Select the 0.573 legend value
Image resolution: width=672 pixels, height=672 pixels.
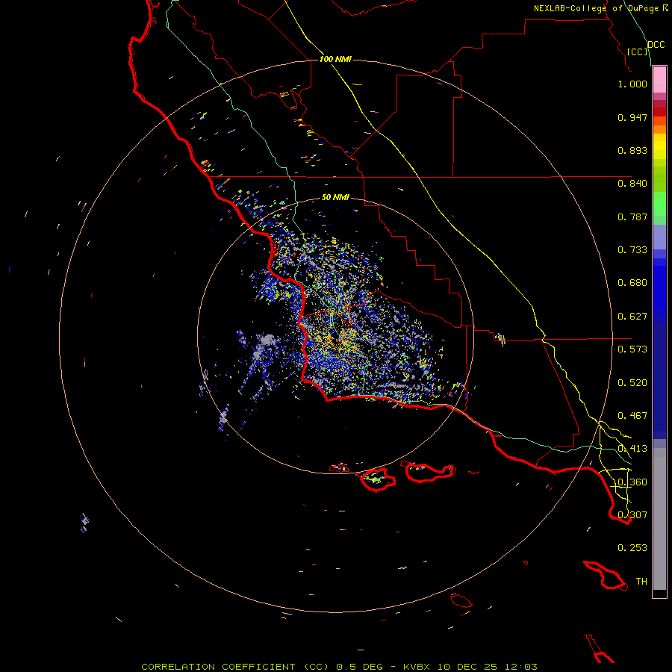(x=632, y=349)
